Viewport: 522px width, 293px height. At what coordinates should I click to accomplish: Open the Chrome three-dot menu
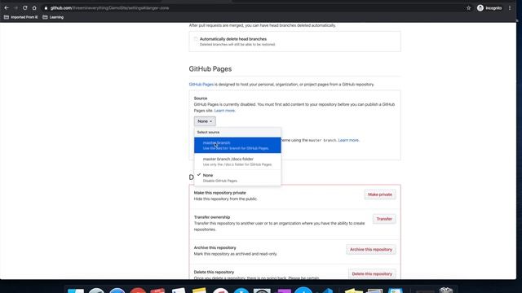[x=510, y=8]
